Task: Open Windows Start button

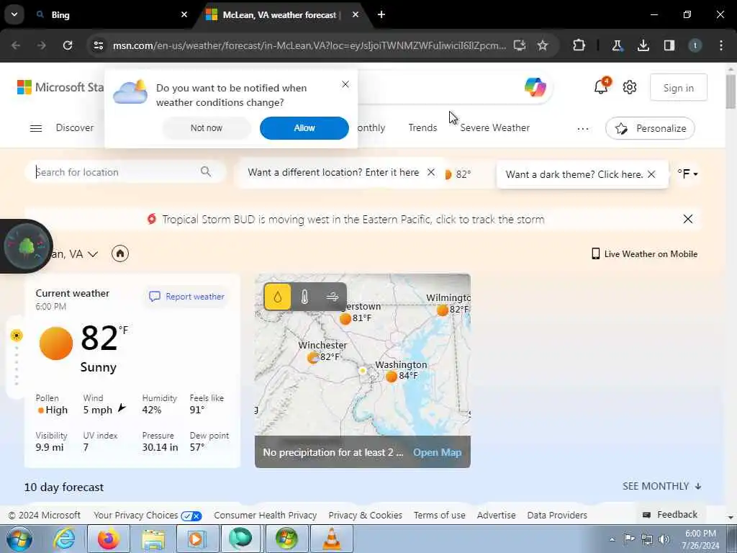Action: point(19,539)
